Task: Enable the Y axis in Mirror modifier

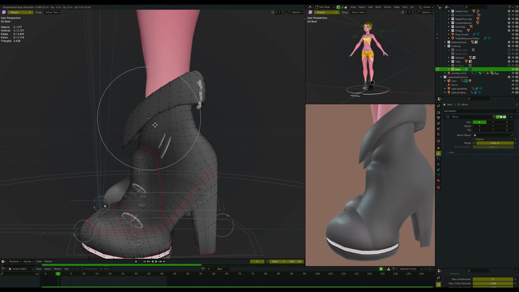Action: click(493, 122)
